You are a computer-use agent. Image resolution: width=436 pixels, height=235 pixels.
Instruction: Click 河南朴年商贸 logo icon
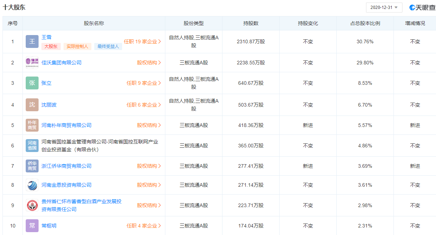[x=32, y=125]
